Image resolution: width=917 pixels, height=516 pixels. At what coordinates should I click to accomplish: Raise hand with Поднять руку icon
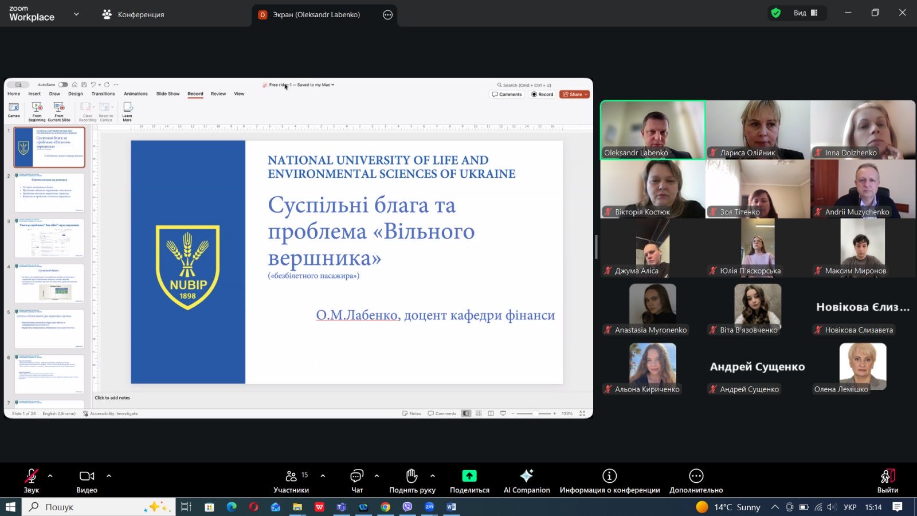click(412, 476)
